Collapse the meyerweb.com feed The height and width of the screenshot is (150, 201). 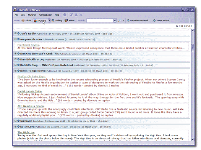pos(15,39)
